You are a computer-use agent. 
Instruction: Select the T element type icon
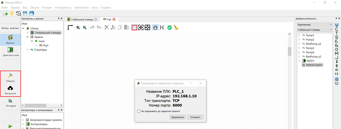pyautogui.click(x=337, y=34)
